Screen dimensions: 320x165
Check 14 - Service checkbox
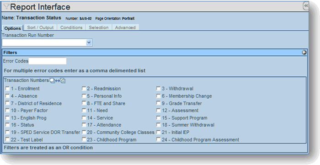(x=84, y=117)
